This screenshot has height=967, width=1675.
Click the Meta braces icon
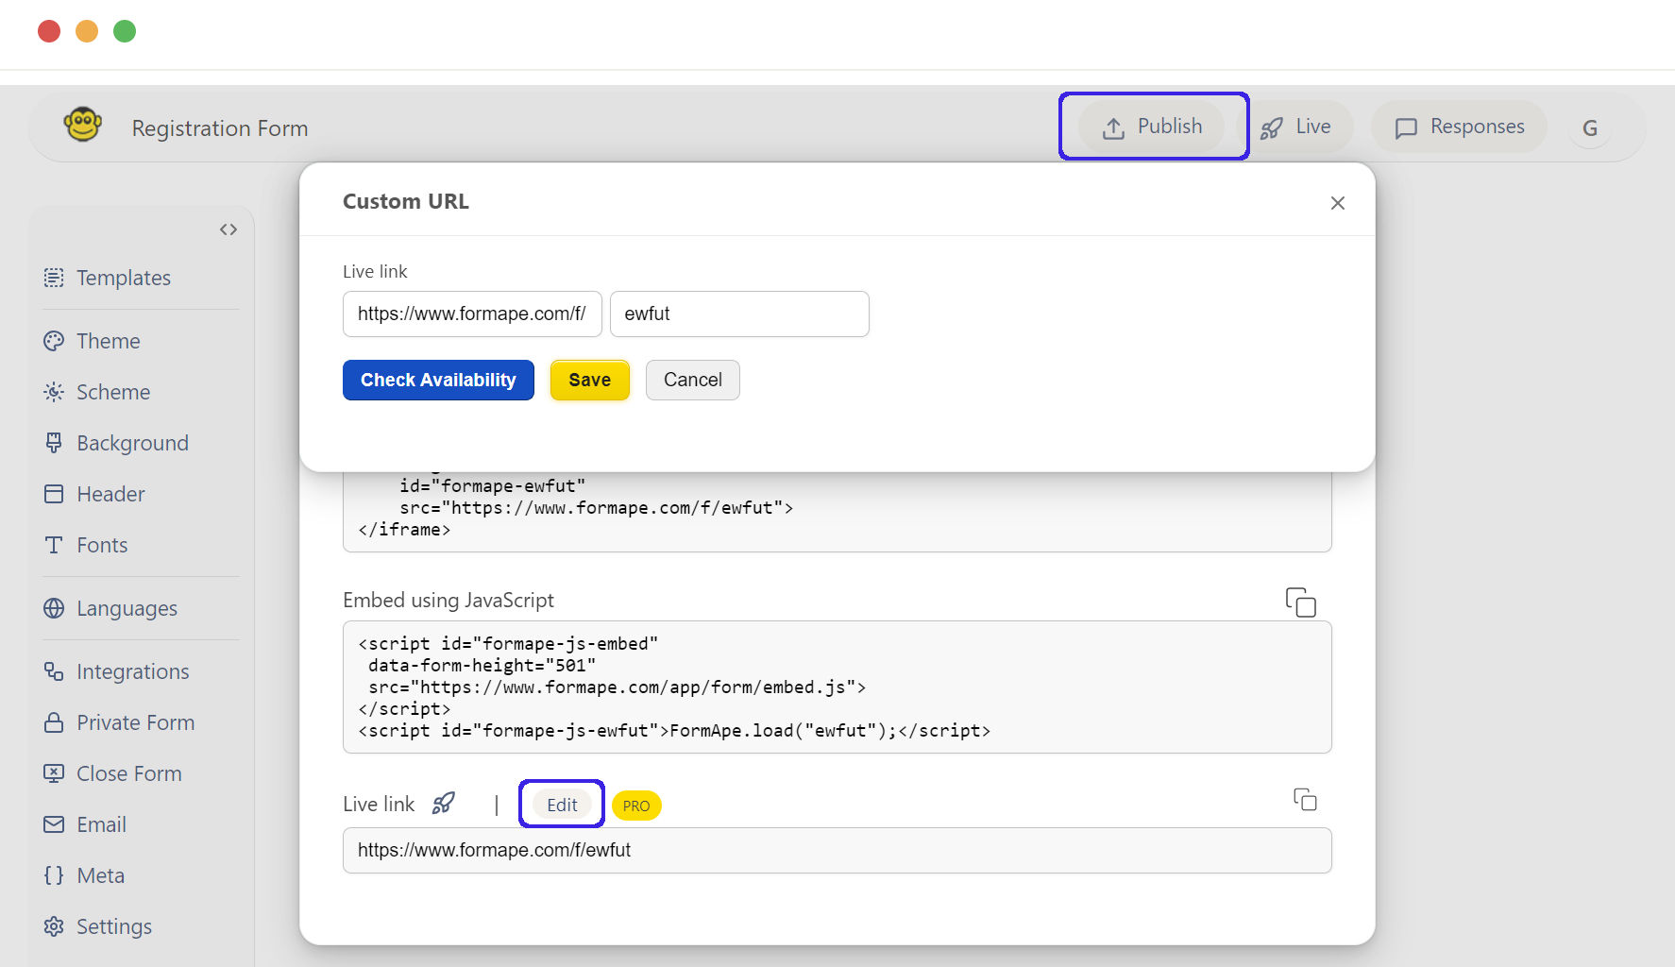point(54,875)
